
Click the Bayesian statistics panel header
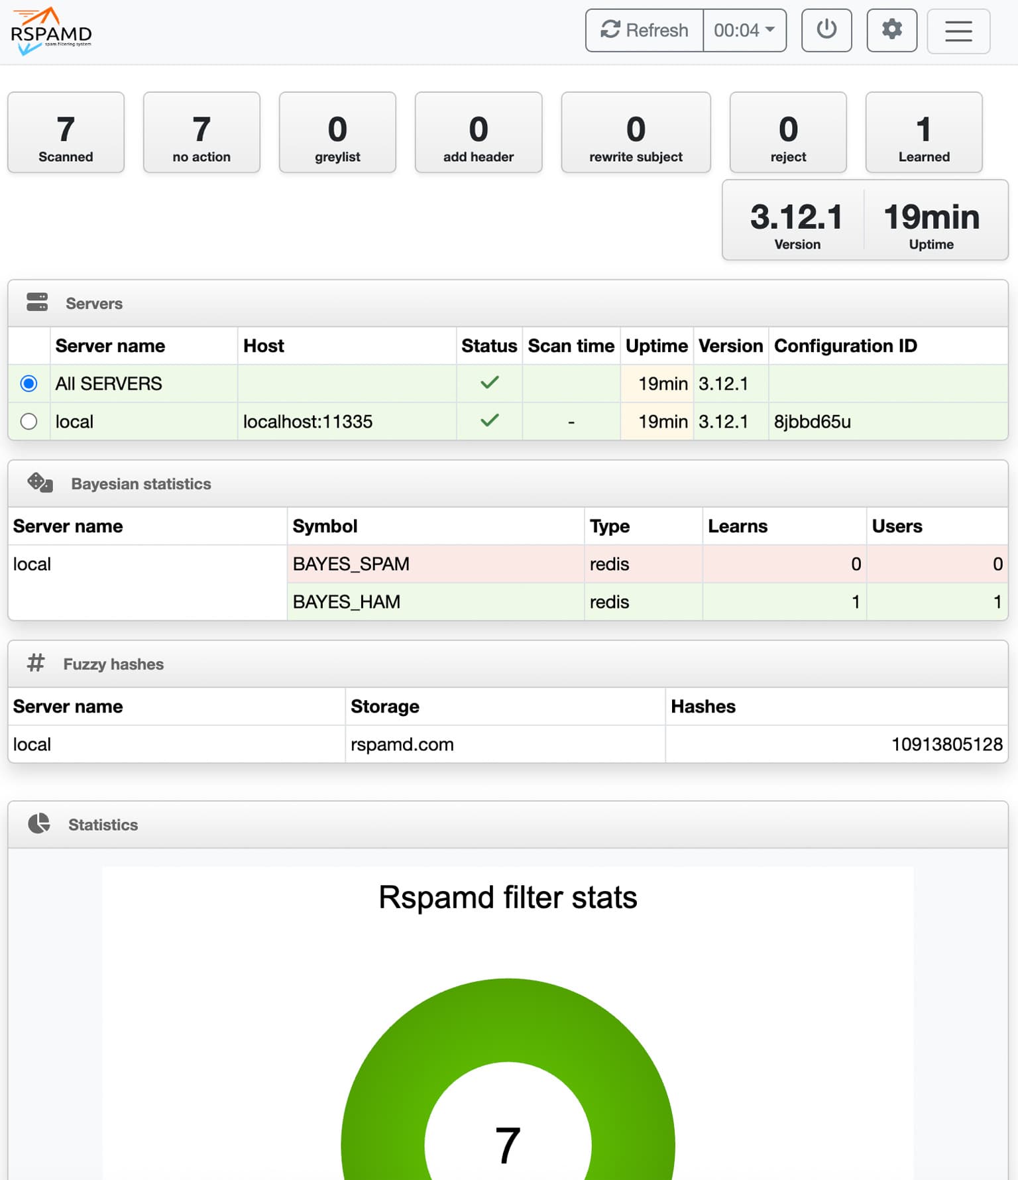point(508,484)
